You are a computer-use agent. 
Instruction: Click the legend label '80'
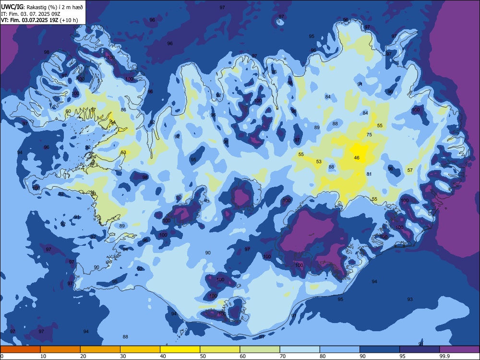(323, 356)
